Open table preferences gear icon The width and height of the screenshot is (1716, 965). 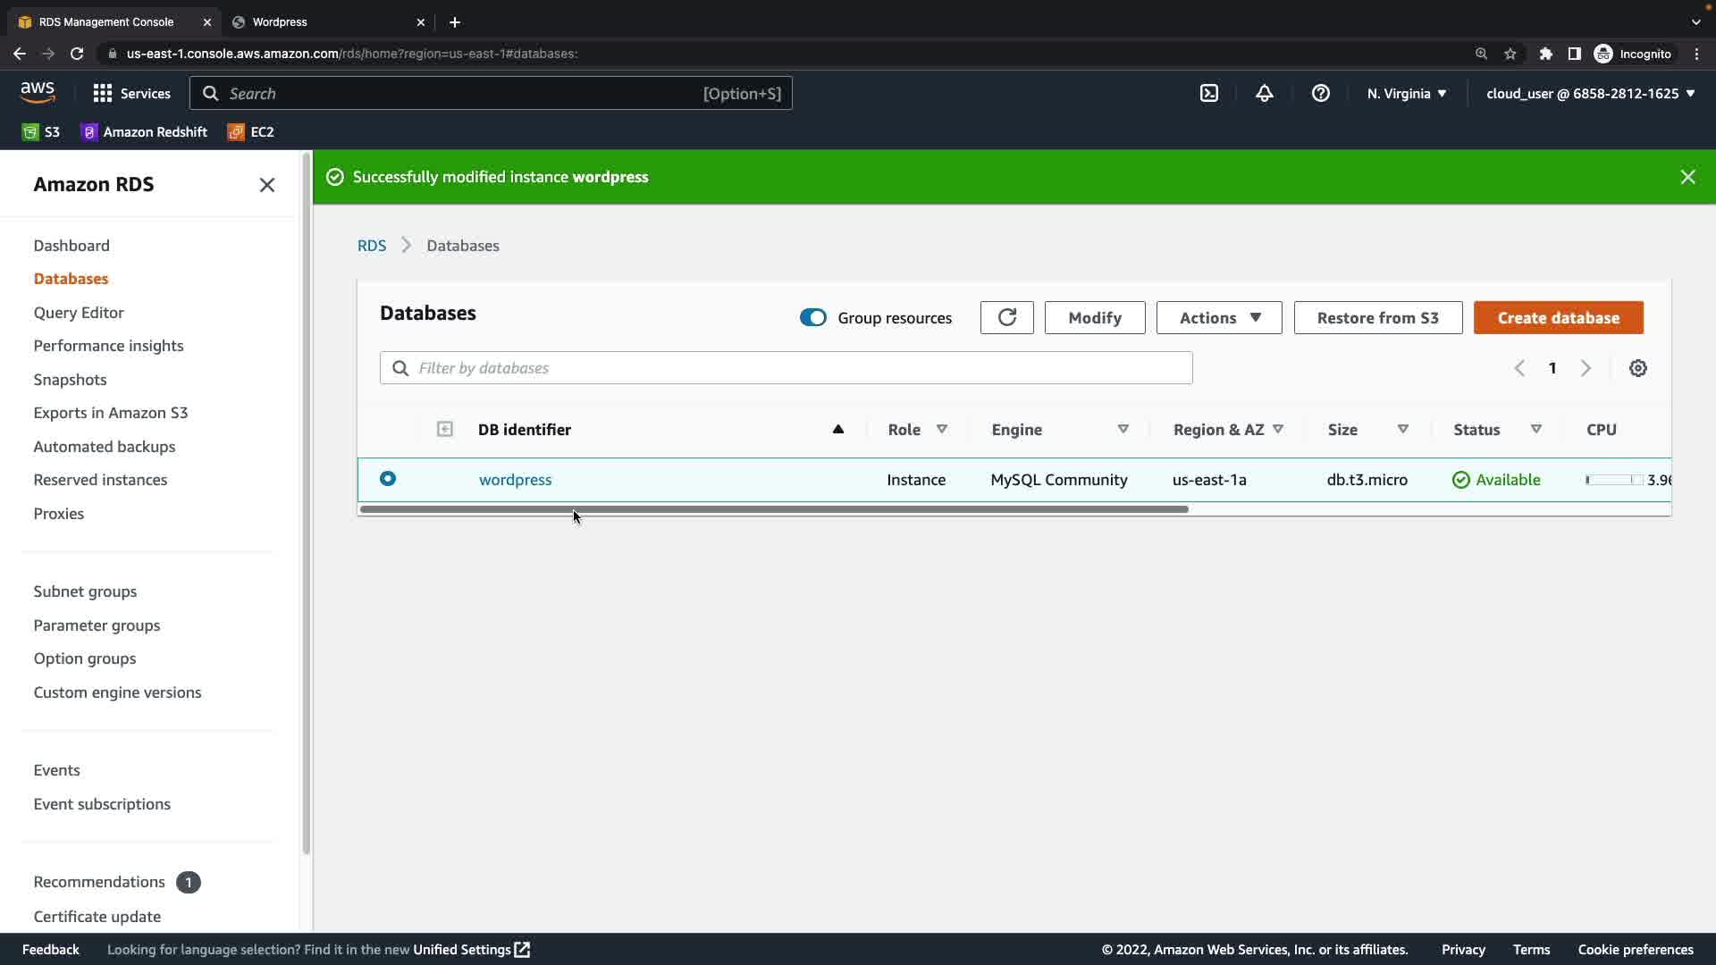point(1637,368)
